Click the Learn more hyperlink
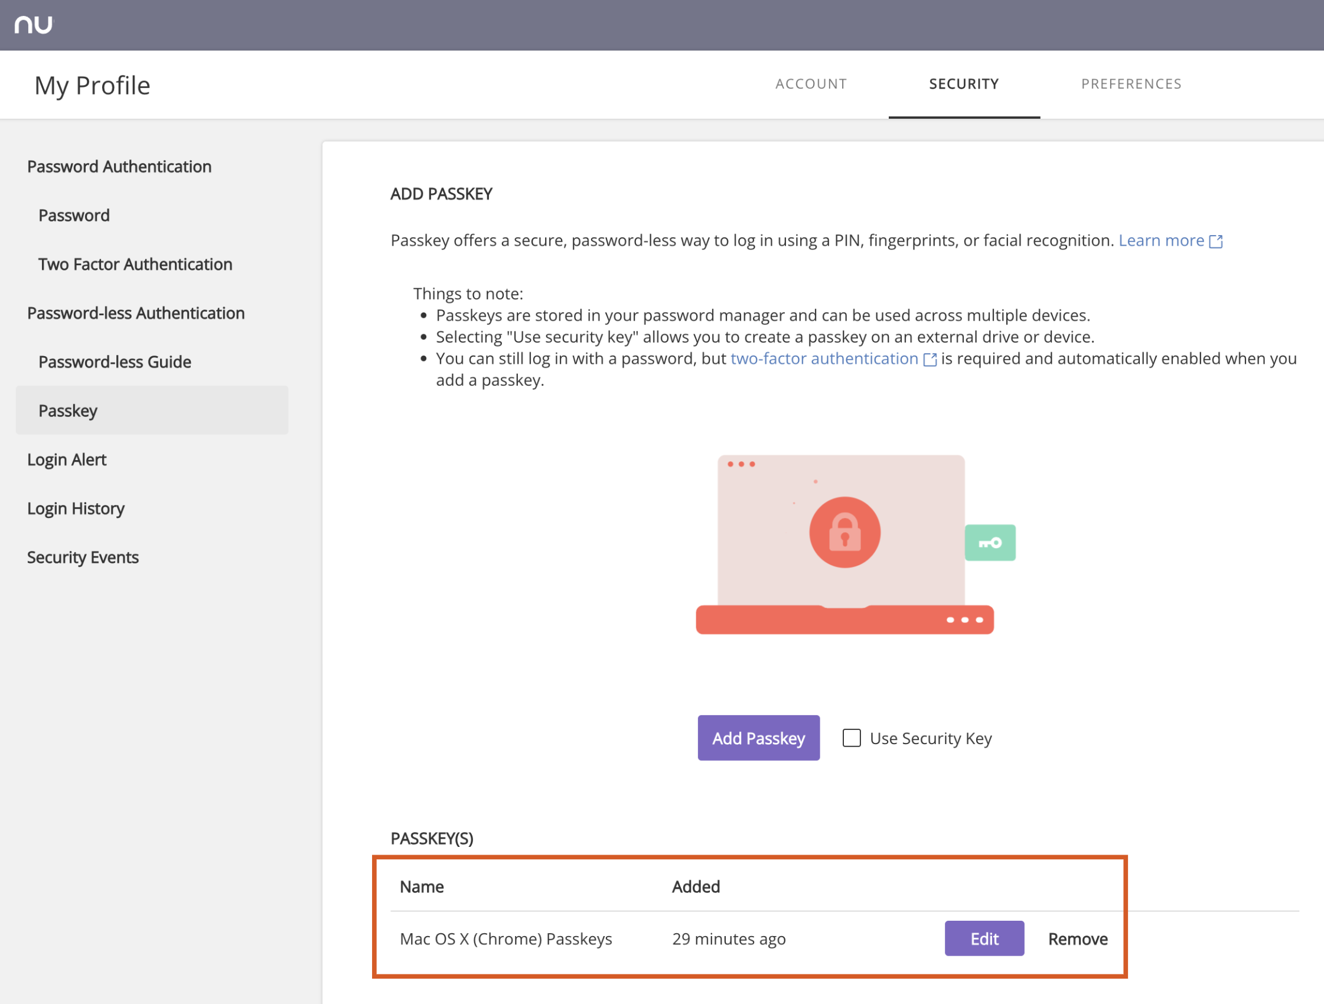Screen dimensions: 1324x1004 1161,240
